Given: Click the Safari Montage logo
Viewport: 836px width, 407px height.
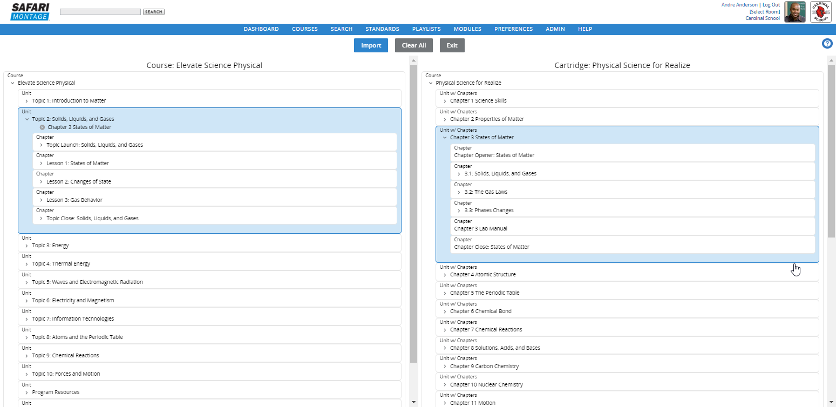Looking at the screenshot, I should [x=30, y=11].
